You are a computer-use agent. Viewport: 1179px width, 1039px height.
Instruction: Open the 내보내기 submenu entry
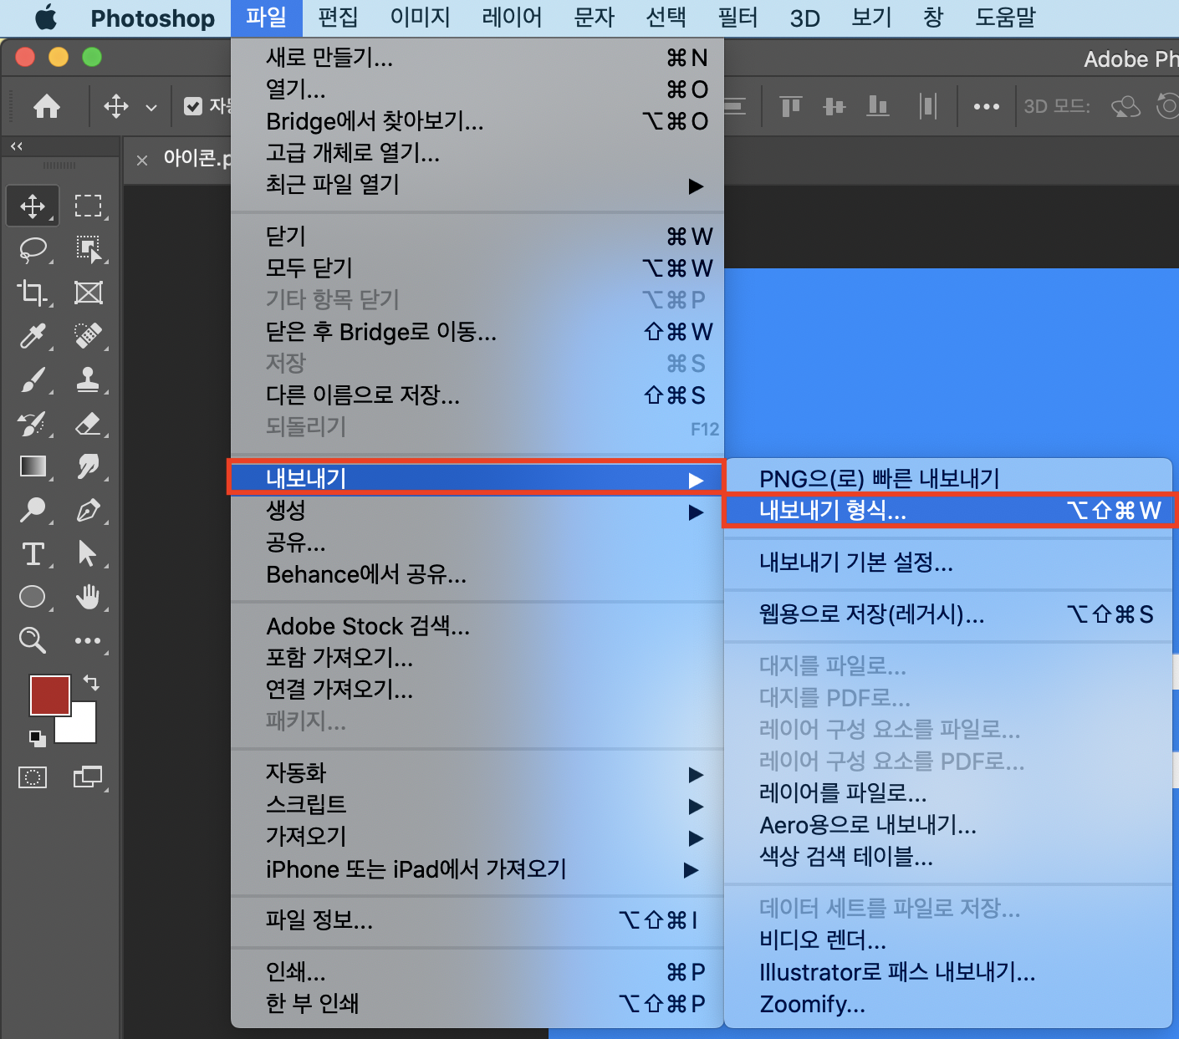click(x=477, y=479)
